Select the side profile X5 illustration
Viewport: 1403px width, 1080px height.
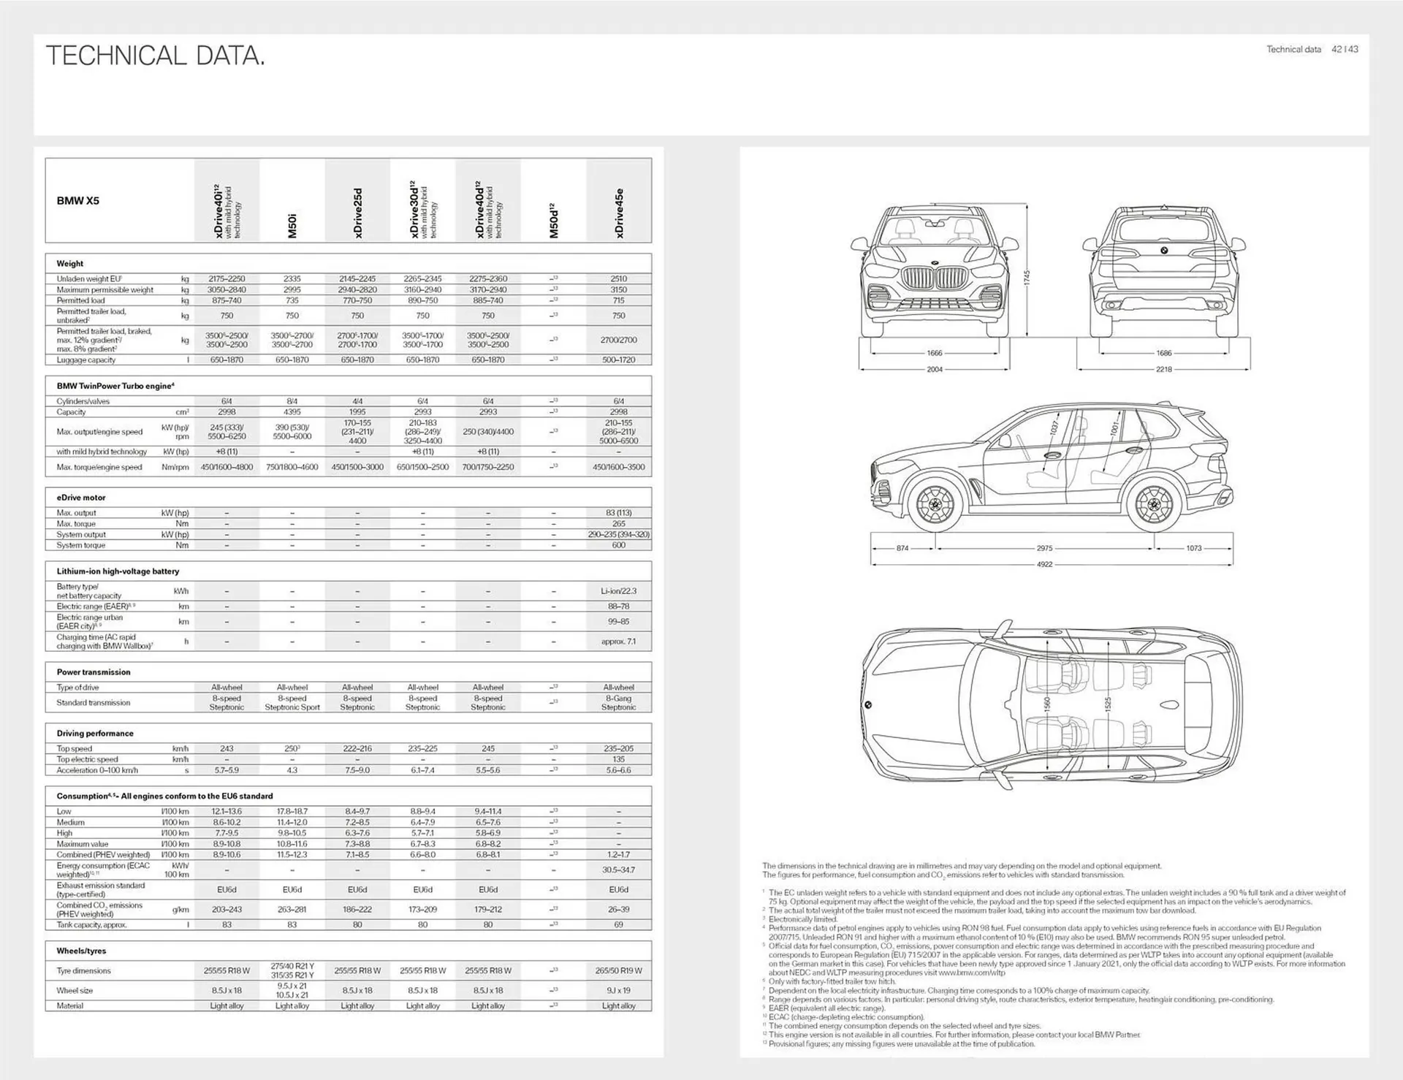click(1045, 468)
